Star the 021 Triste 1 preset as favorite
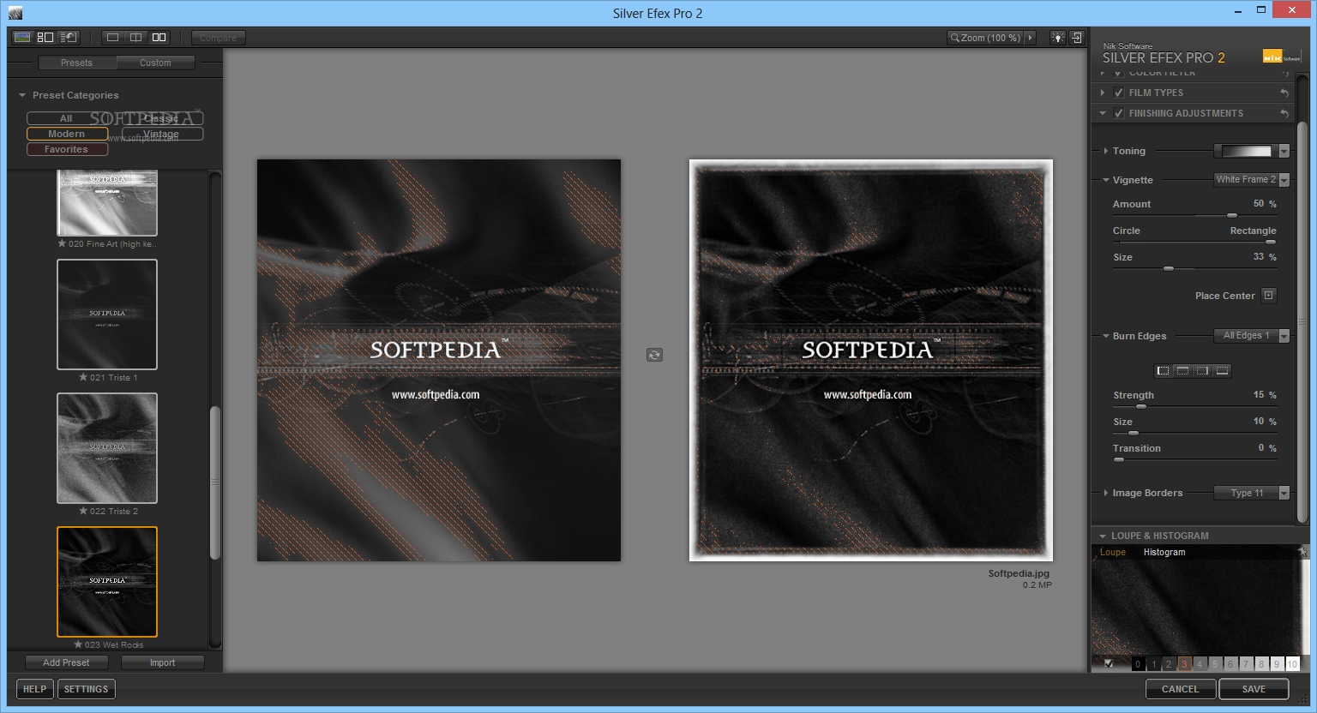This screenshot has height=713, width=1317. click(x=83, y=377)
